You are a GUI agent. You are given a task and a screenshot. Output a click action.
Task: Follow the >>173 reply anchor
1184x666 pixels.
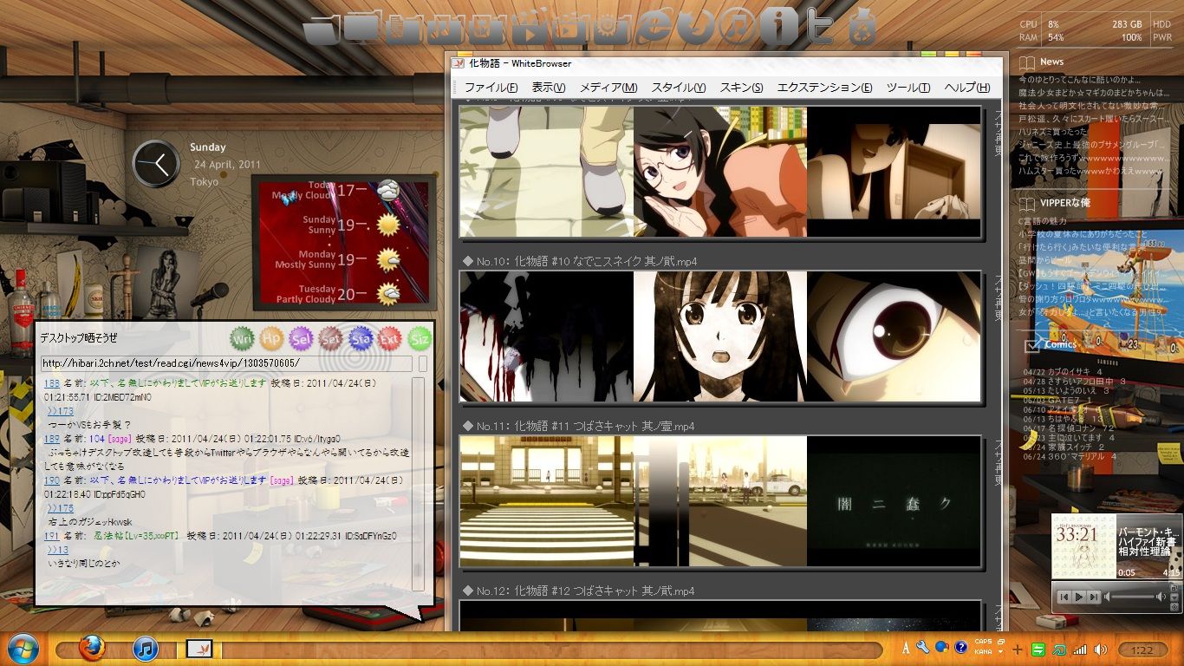61,411
